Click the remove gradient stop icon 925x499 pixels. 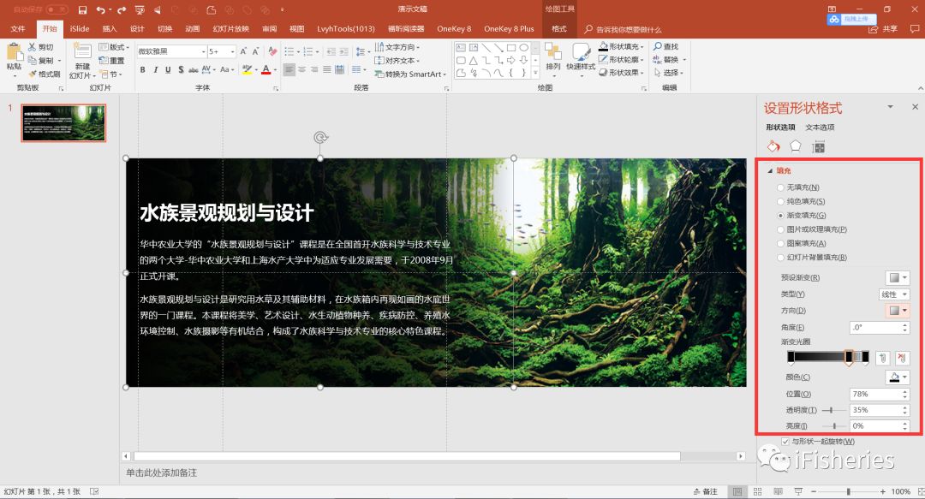(902, 357)
